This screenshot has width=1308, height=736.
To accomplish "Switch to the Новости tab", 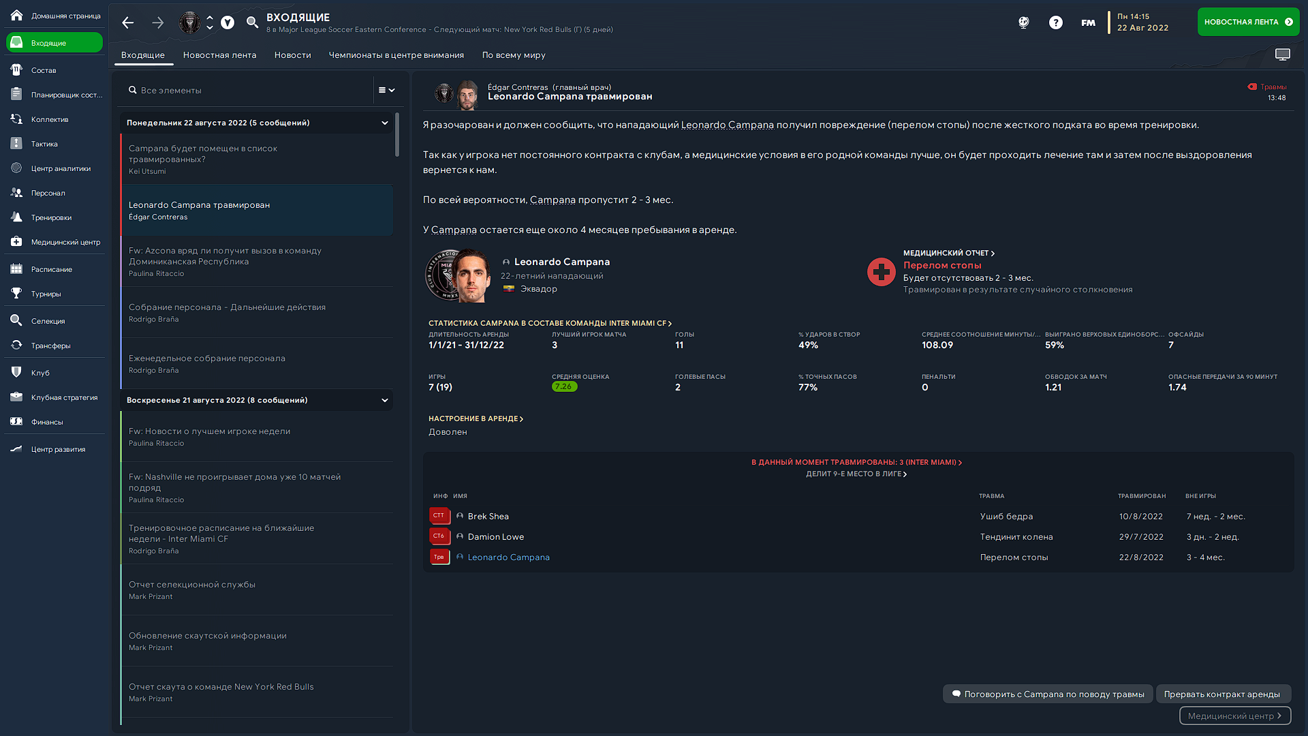I will tap(292, 55).
